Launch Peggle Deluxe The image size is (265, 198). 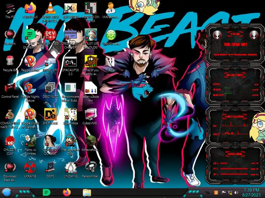point(30,64)
